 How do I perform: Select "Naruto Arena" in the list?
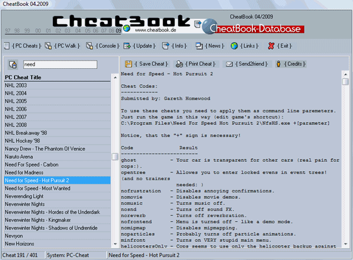[58, 156]
